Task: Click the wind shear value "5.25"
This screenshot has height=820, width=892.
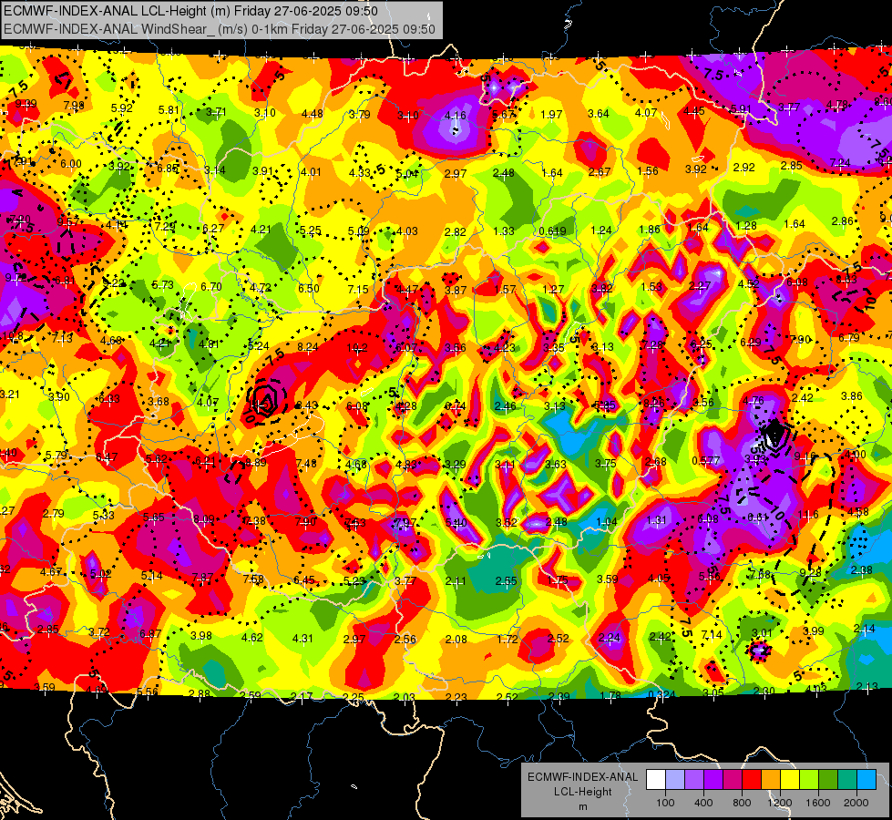Action: point(311,231)
